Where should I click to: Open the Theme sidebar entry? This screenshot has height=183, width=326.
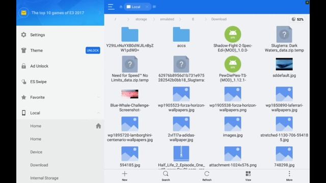[60, 50]
